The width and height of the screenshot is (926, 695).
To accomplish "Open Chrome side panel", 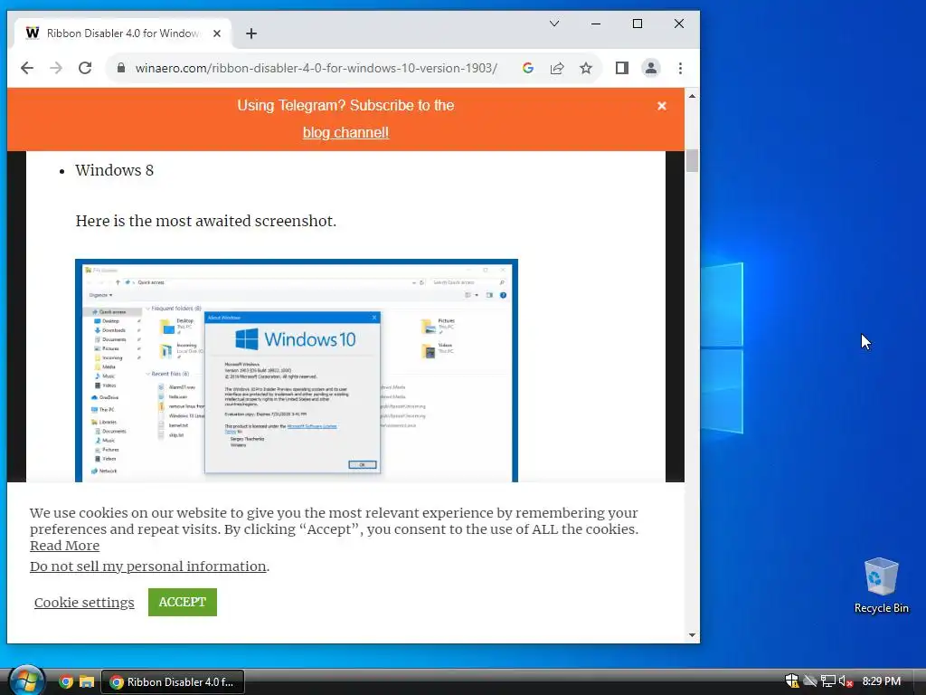I will point(622,68).
